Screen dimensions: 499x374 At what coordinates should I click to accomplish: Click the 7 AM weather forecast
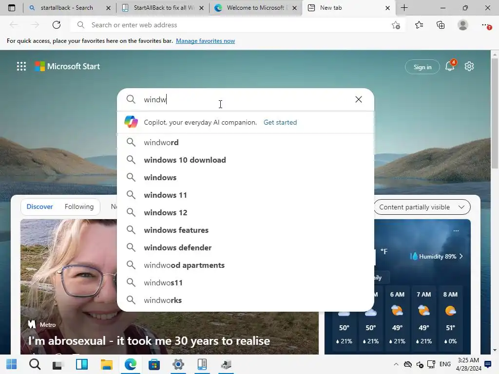coord(423,318)
